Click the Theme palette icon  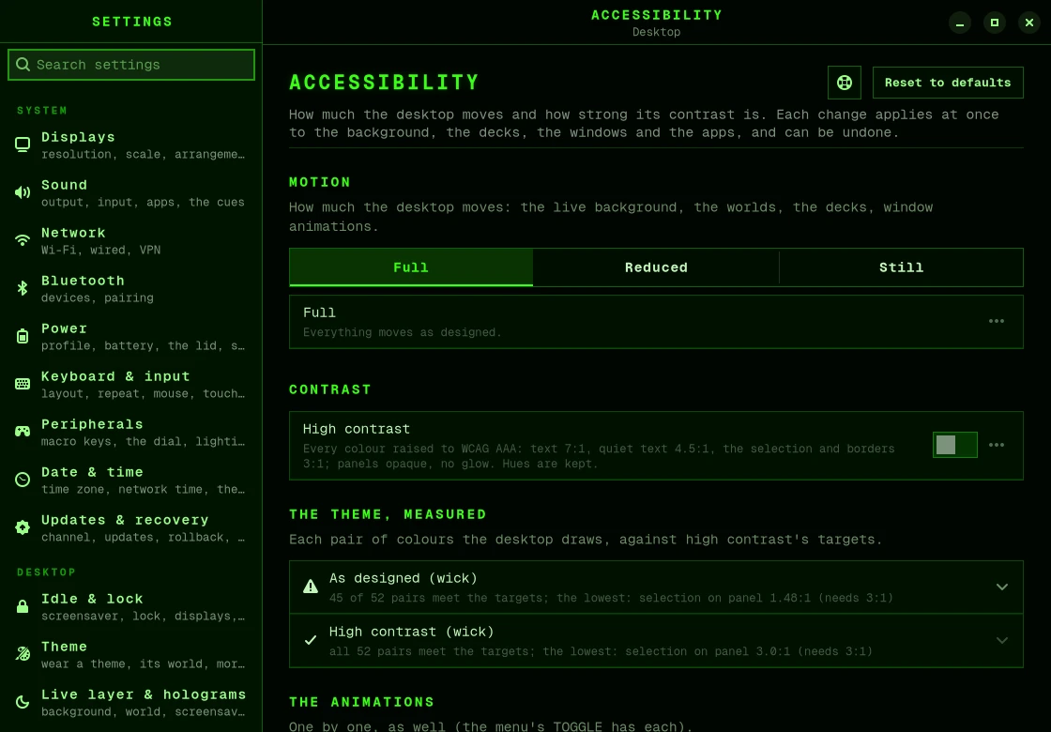click(x=23, y=654)
